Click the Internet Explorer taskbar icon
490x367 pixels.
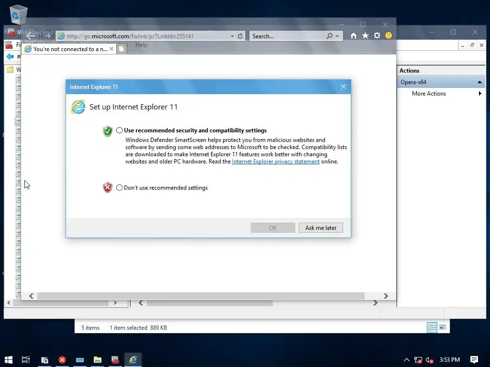click(133, 360)
